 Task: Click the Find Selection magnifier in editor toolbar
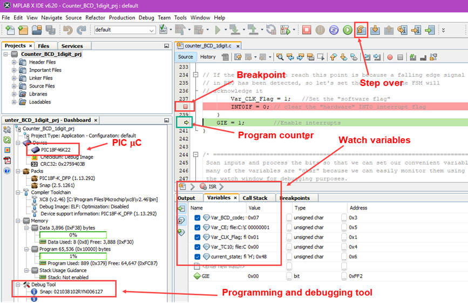click(x=280, y=57)
